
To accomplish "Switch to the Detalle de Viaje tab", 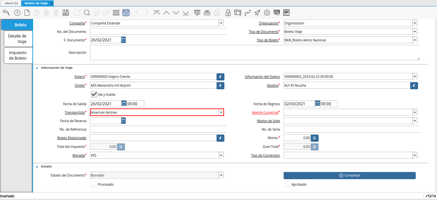I will pos(18,39).
